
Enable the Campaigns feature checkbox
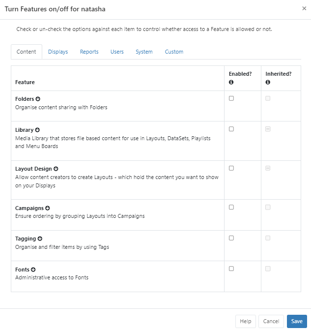coord(231,208)
